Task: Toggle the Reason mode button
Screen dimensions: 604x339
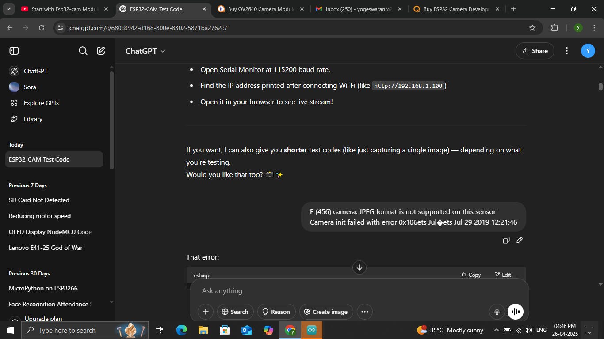Action: click(x=276, y=312)
